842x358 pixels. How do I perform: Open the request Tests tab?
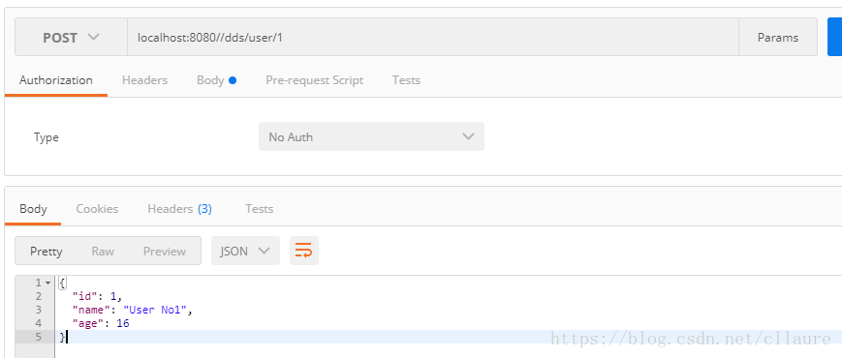click(x=406, y=80)
